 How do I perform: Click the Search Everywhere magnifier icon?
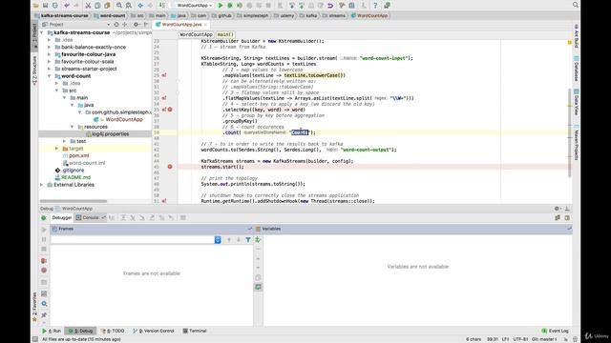click(x=575, y=5)
